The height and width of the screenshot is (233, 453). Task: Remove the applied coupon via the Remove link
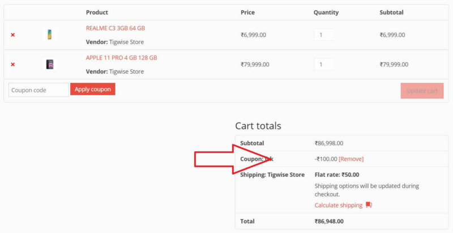pos(351,159)
